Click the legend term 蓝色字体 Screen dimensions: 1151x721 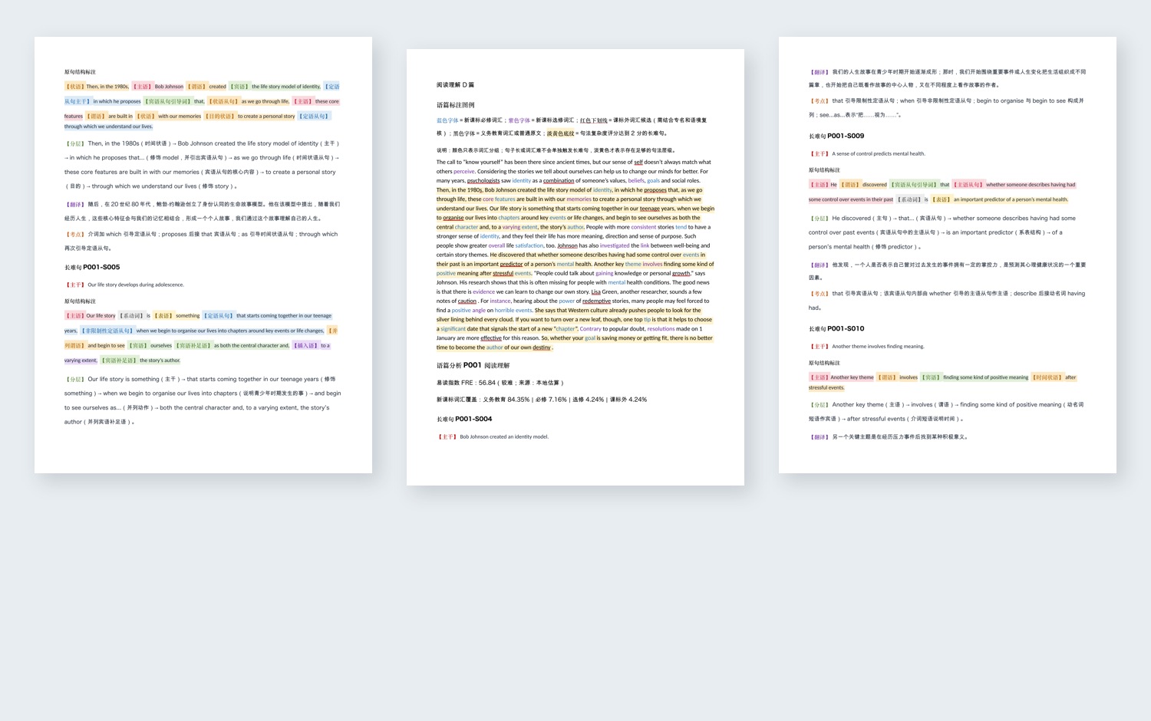(447, 120)
